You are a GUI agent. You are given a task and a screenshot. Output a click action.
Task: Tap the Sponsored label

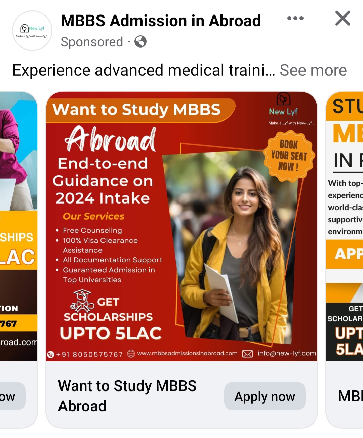click(92, 42)
